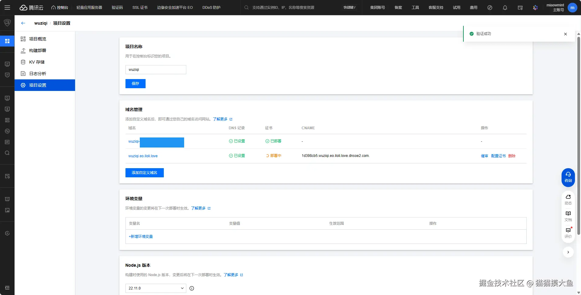Click info icon next to Node.js version
581x295 pixels.
(x=192, y=288)
